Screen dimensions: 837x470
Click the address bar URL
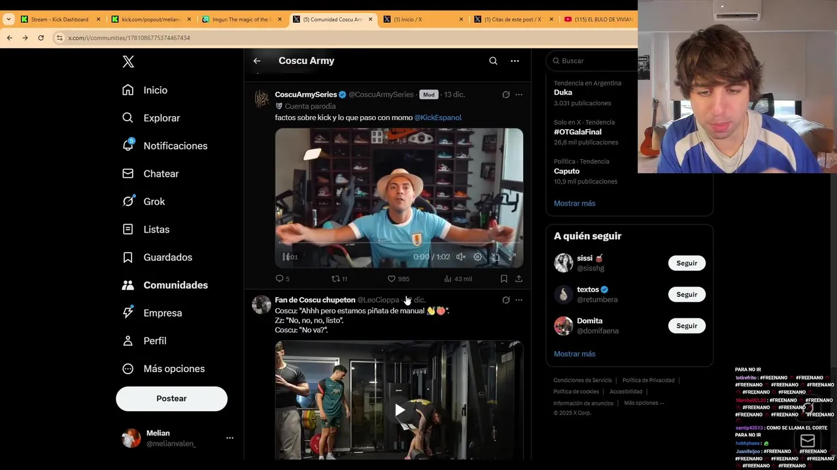click(x=129, y=38)
